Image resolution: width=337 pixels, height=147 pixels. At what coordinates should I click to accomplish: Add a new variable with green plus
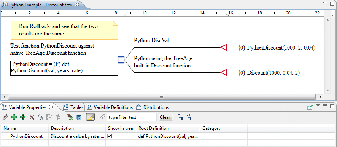click(14, 117)
